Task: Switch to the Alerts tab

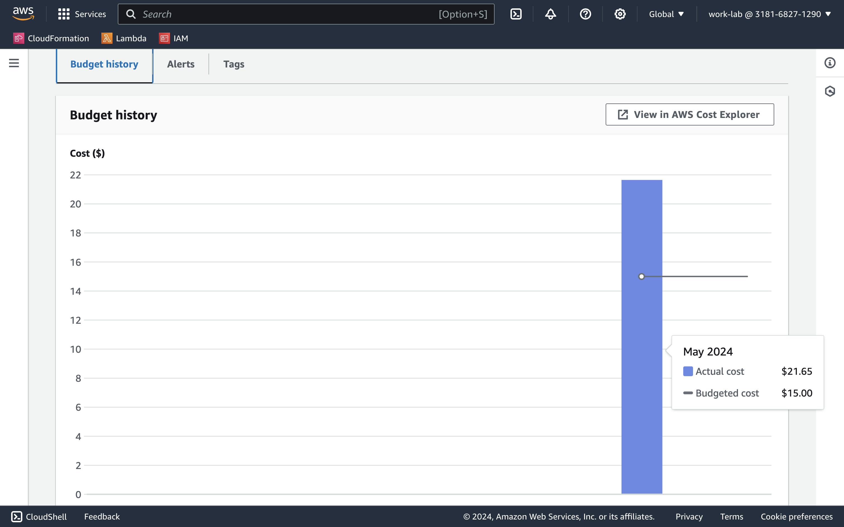Action: tap(181, 64)
